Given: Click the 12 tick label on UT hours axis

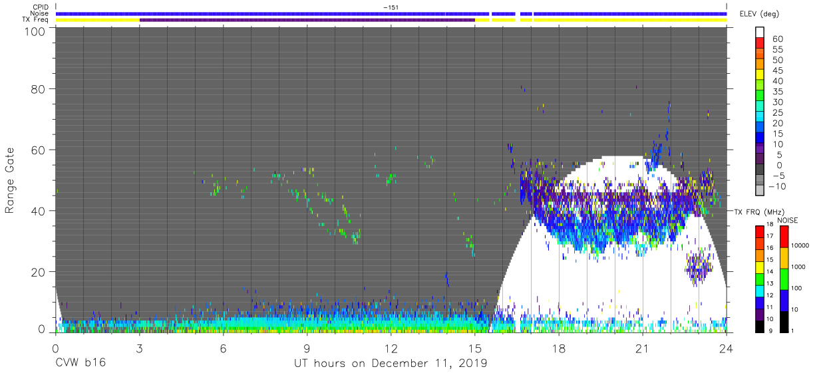Looking at the screenshot, I should tap(391, 349).
